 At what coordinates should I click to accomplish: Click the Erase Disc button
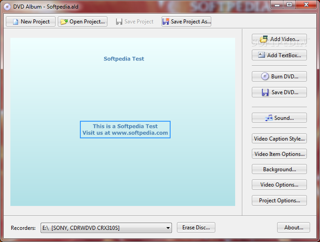point(196,227)
